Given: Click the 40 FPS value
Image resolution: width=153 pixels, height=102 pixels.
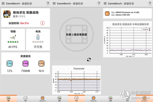Looking at the screenshot, I should [13, 47].
